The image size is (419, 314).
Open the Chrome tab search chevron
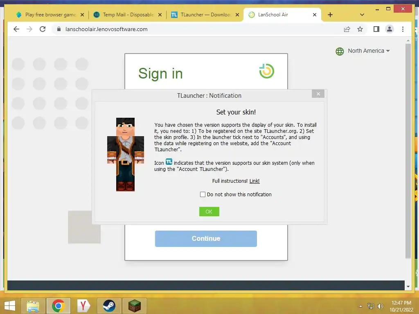(x=362, y=15)
